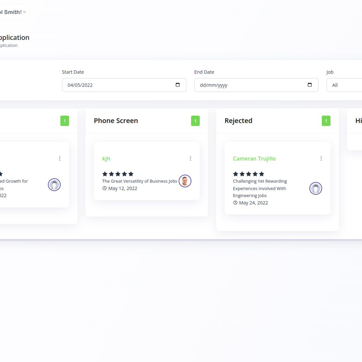Click the fifth star on kjh's rating
Image resolution: width=362 pixels, height=362 pixels.
[x=131, y=174]
